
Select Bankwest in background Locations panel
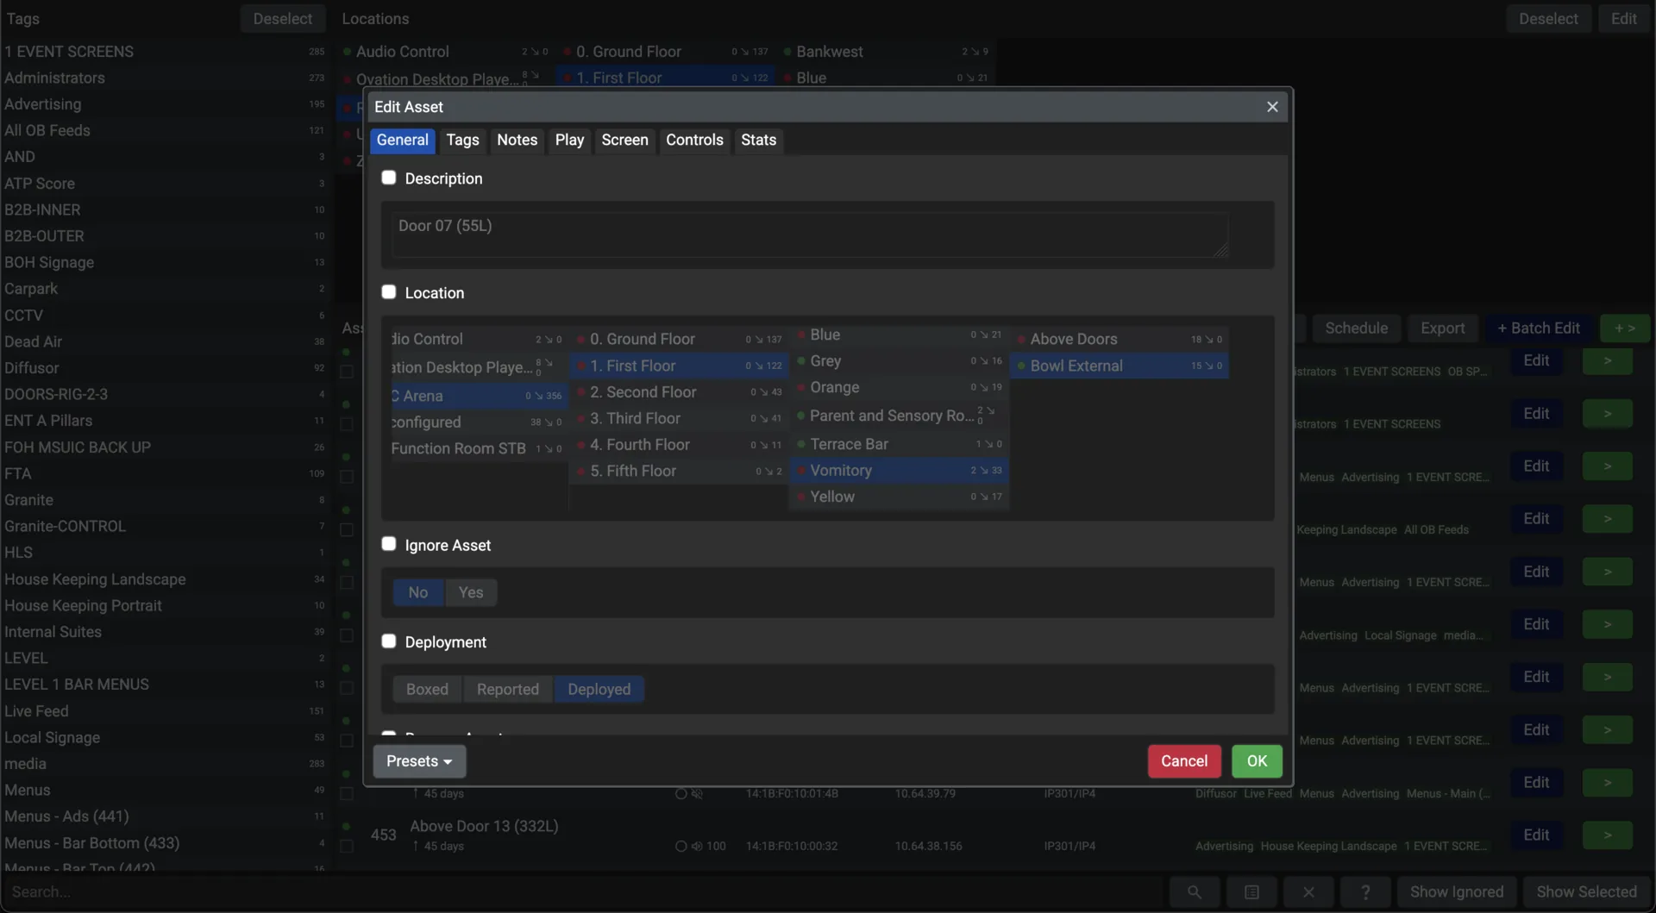tap(888, 52)
